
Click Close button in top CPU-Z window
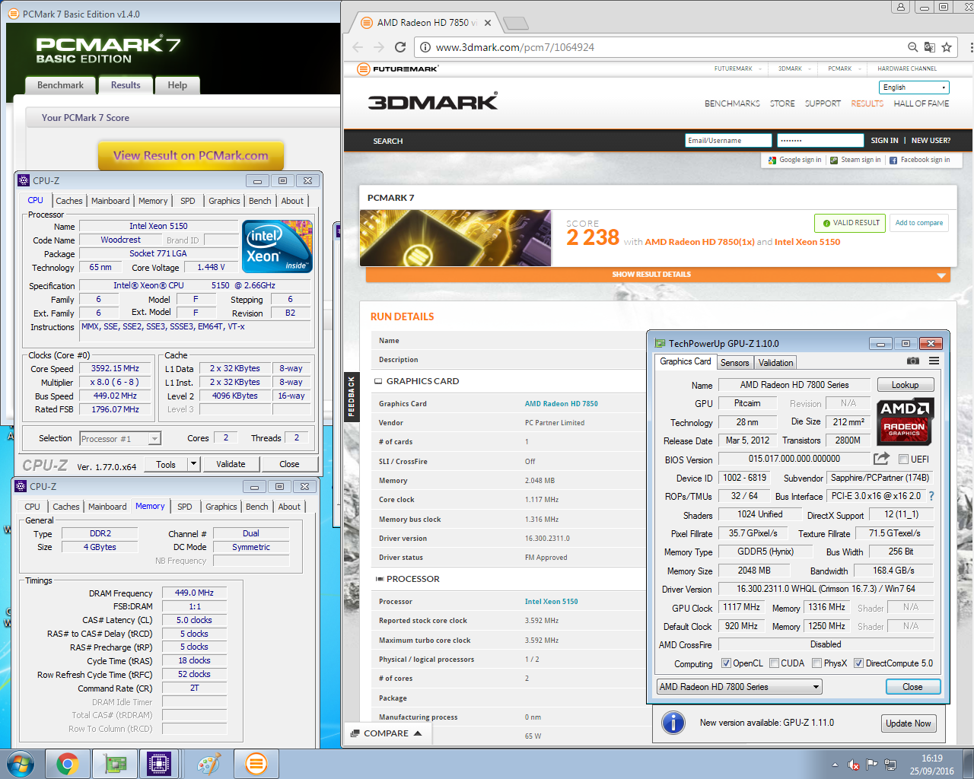pyautogui.click(x=289, y=464)
